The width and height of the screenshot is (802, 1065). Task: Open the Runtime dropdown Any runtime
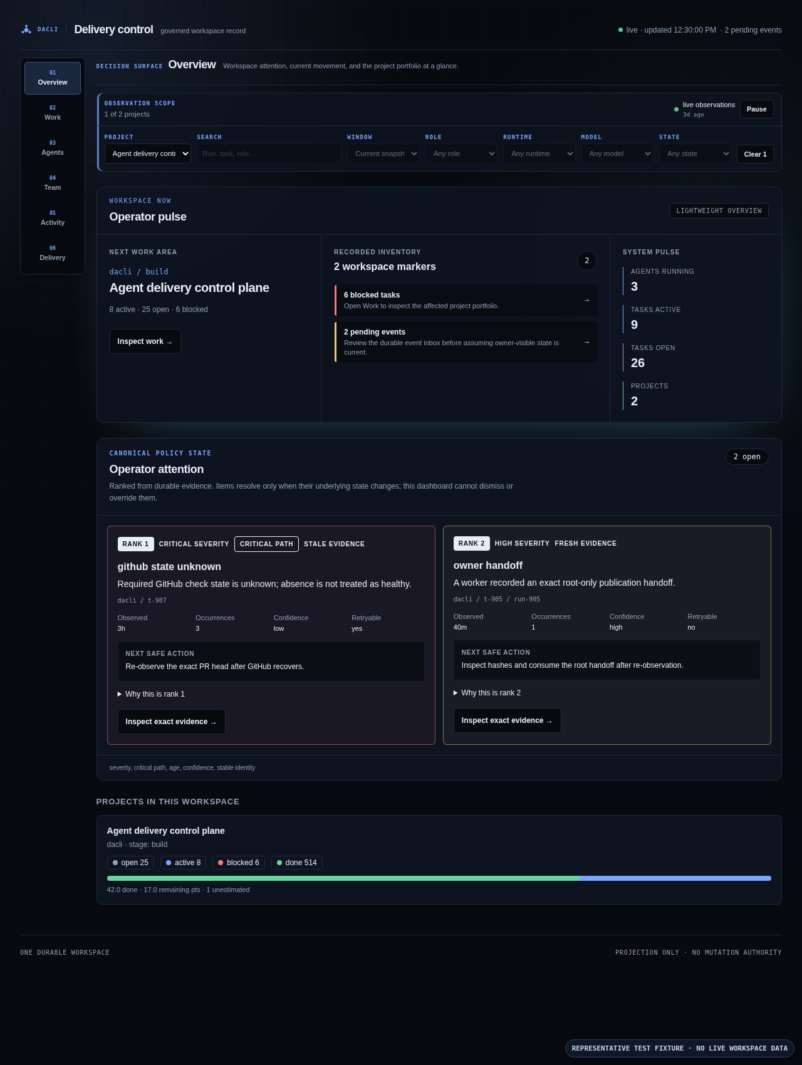[x=539, y=153]
